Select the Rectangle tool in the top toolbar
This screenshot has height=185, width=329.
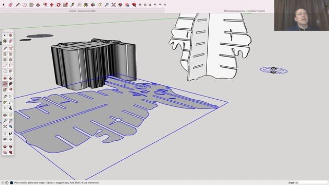tap(31, 5)
